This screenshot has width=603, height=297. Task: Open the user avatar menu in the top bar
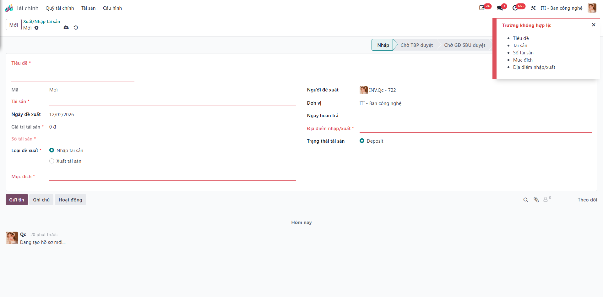click(592, 8)
